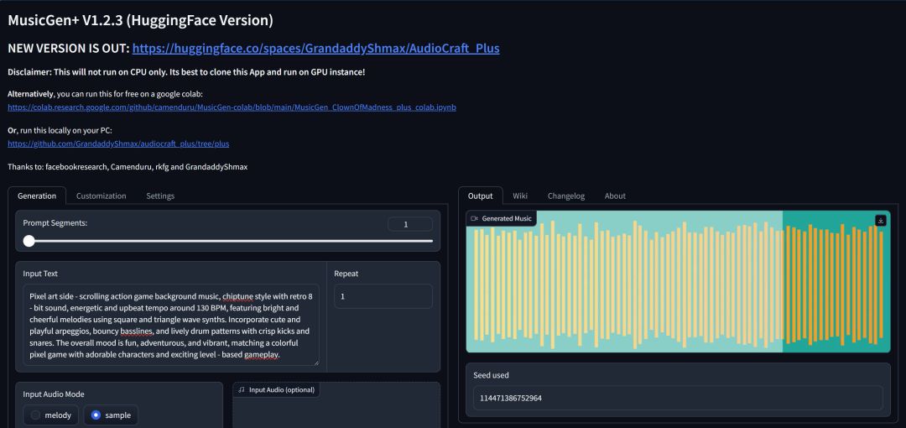This screenshot has height=428, width=906.
Task: Select the melody radio option
Action: [x=51, y=415]
